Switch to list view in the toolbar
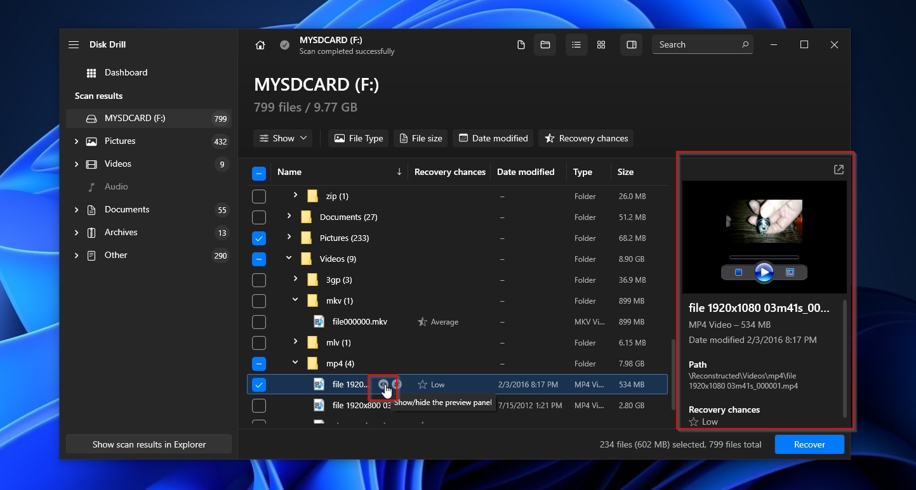Viewport: 916px width, 490px height. [576, 44]
